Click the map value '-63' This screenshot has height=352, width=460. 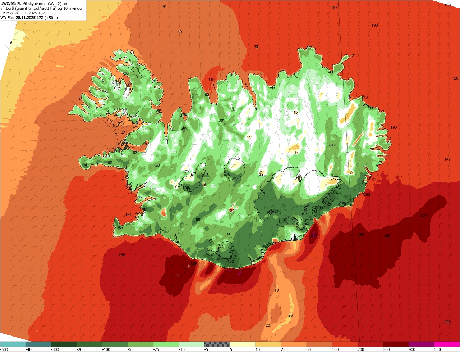(x=134, y=153)
